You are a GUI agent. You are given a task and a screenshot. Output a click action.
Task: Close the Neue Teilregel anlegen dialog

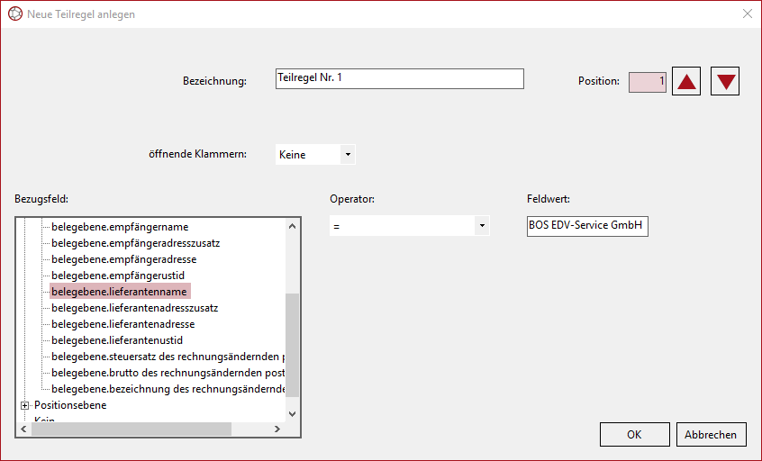[x=747, y=14]
